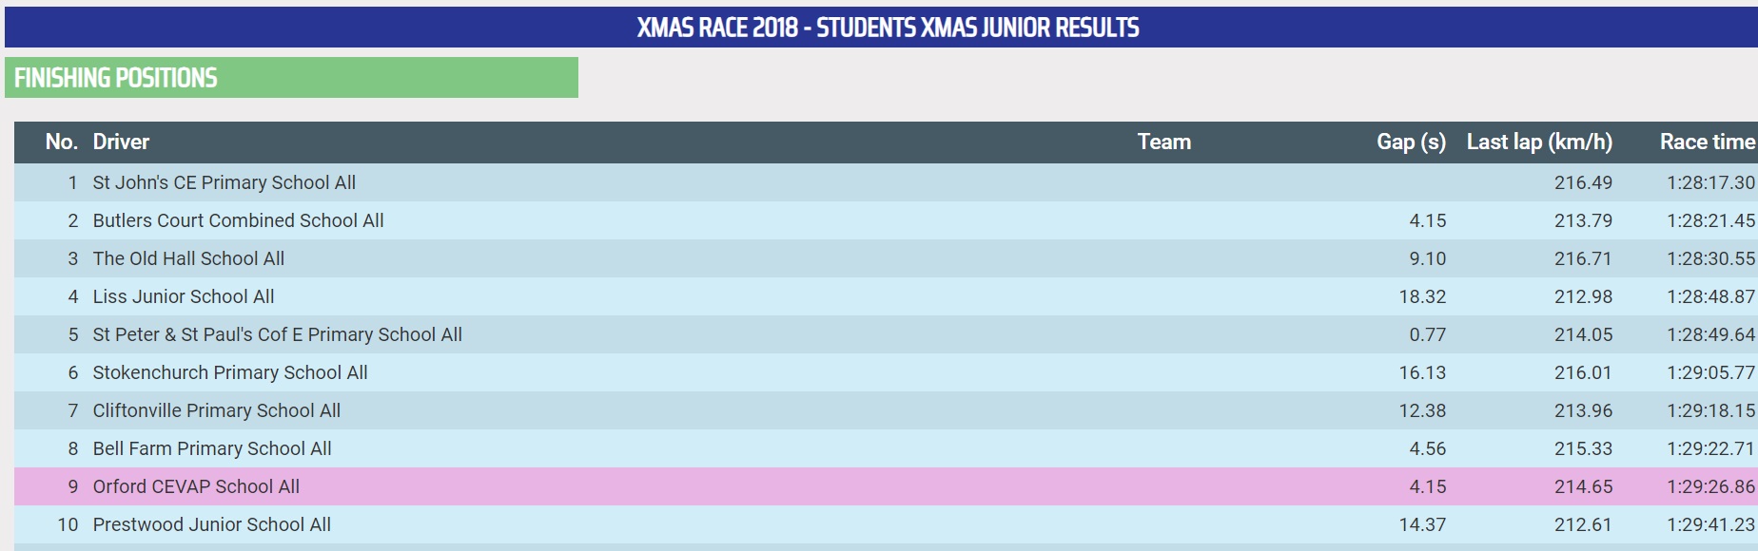
Task: Click the No. column header
Action: (x=61, y=142)
